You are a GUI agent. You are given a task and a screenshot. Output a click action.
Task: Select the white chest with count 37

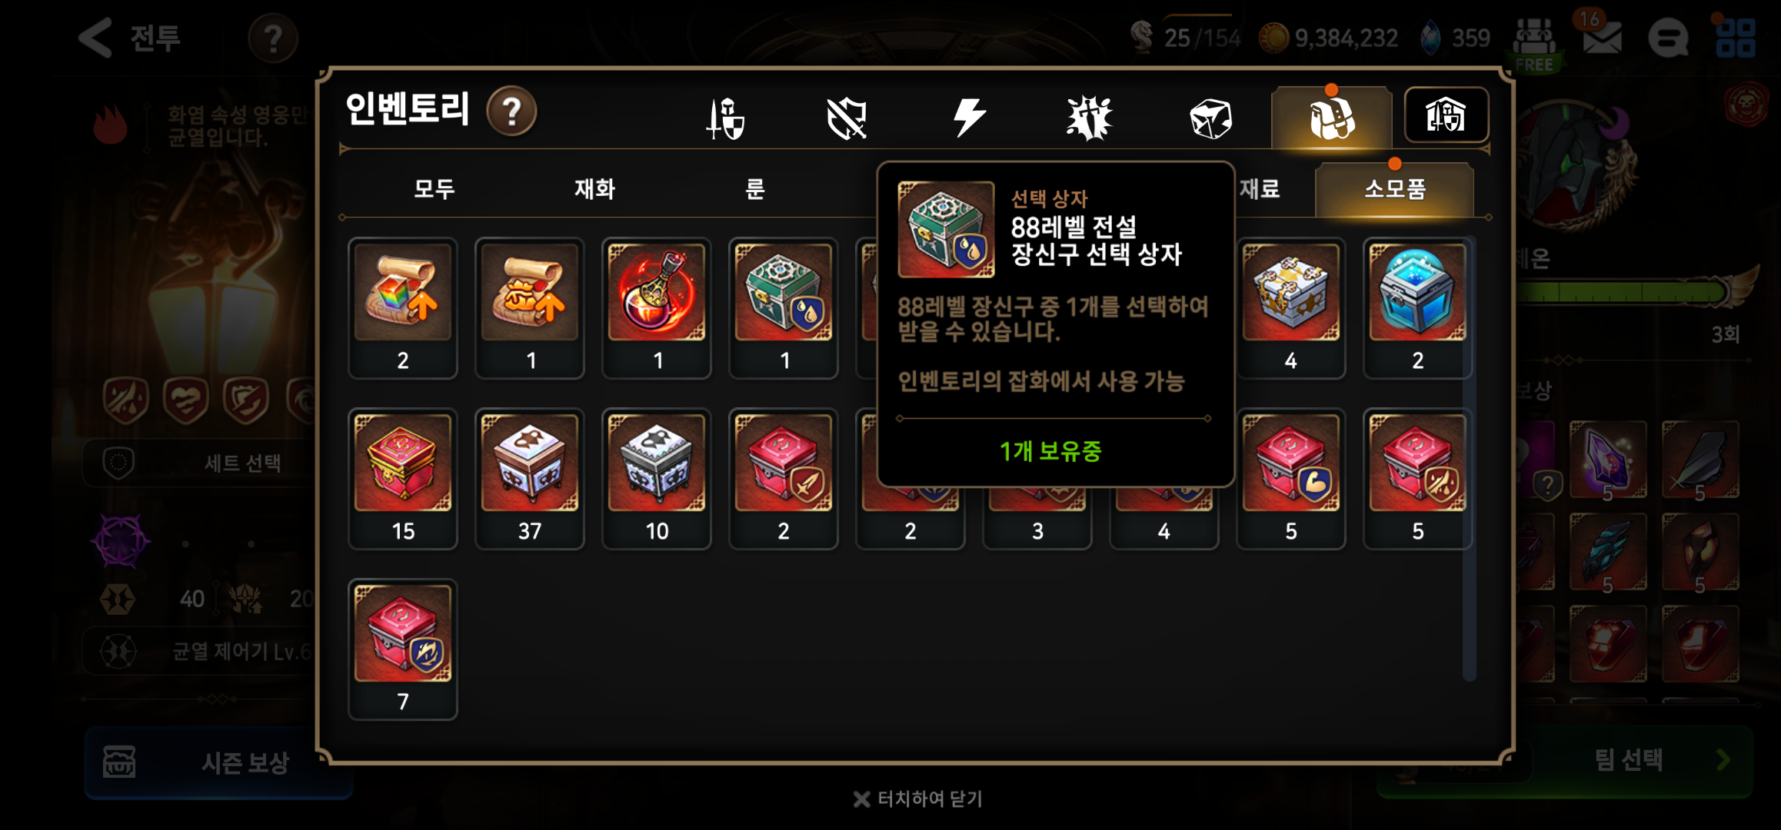pos(530,478)
